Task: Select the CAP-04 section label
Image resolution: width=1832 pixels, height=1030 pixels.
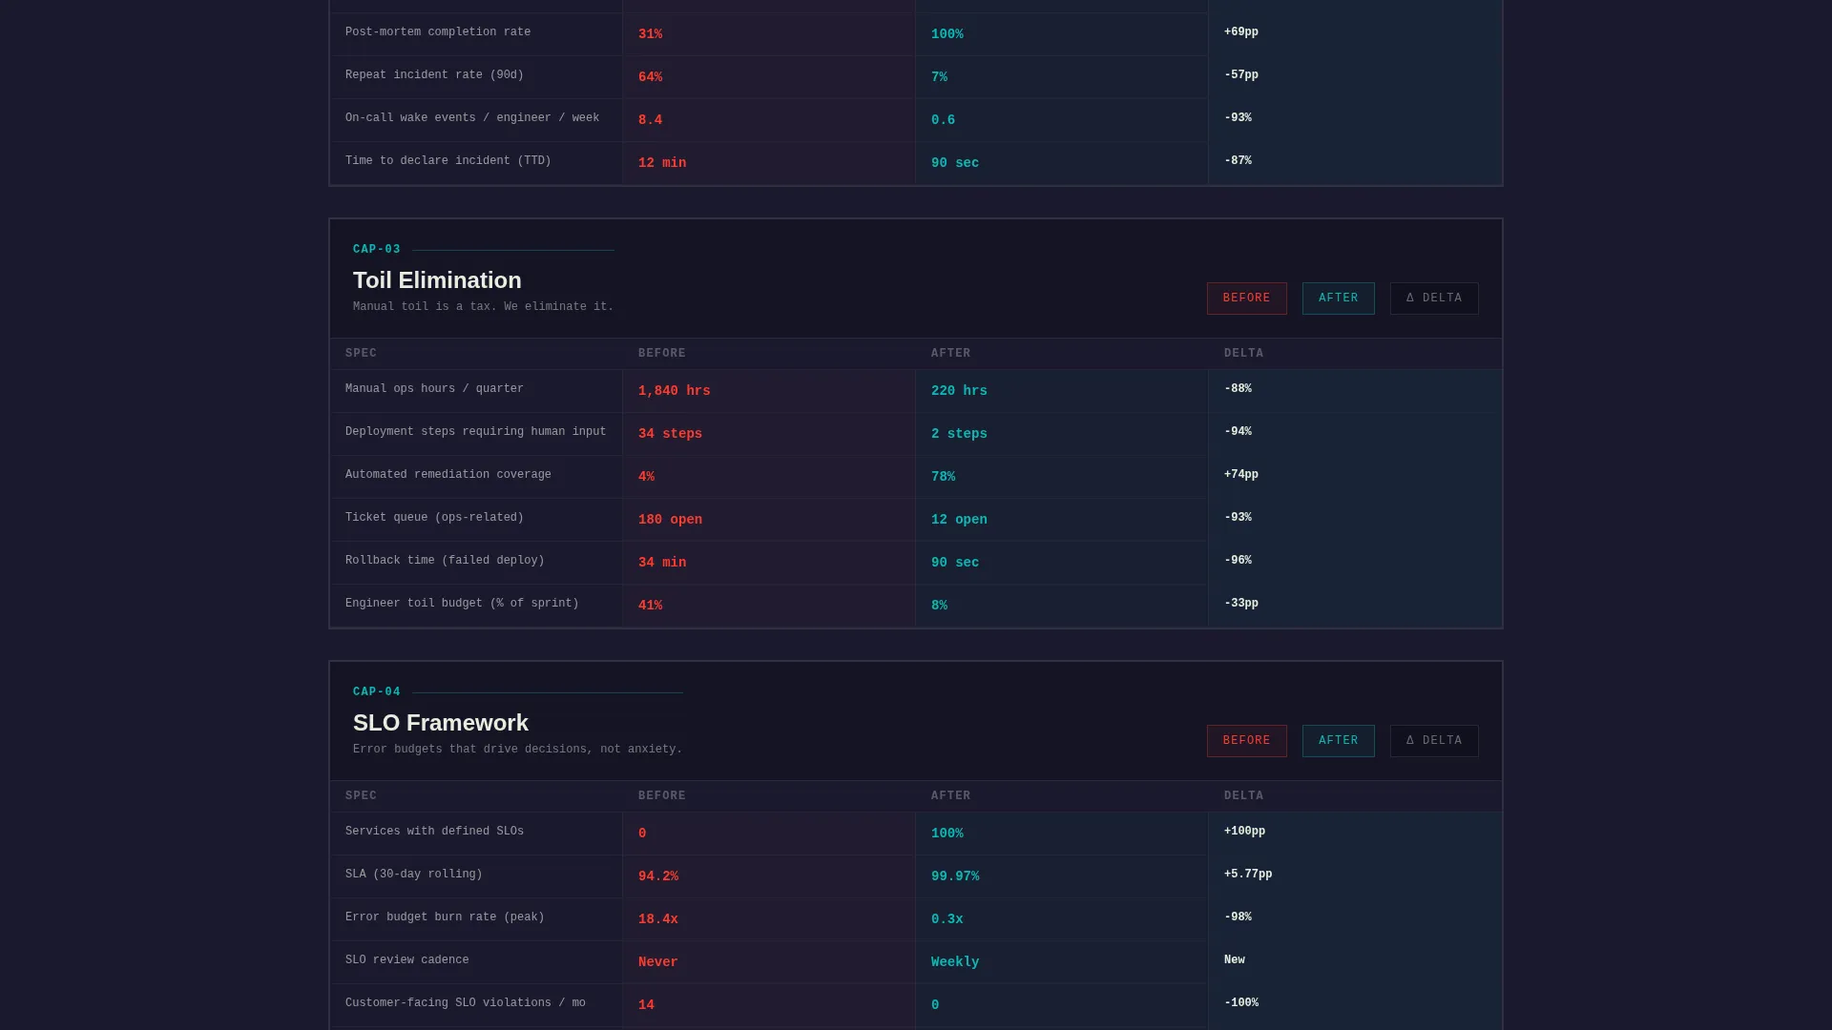Action: pyautogui.click(x=377, y=692)
